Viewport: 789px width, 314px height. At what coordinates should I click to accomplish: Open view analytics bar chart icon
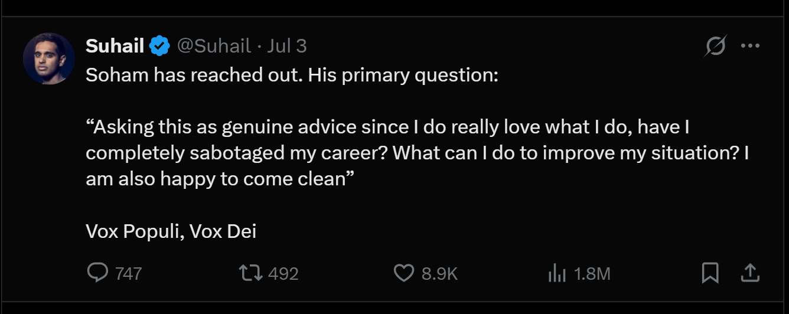coord(557,273)
